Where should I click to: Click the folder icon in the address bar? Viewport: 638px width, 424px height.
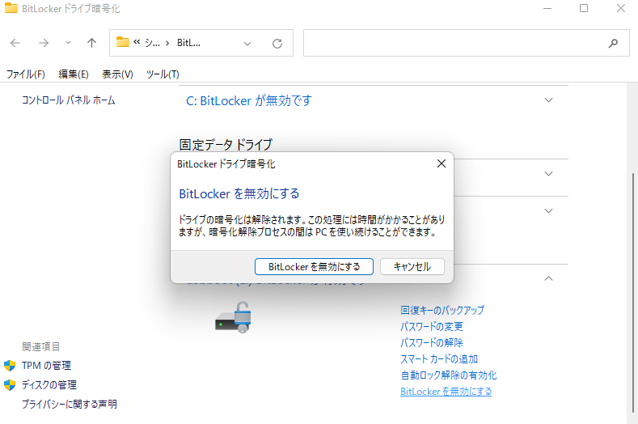point(122,42)
